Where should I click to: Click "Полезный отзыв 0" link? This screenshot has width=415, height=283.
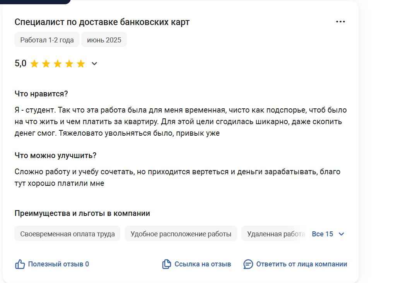58,264
